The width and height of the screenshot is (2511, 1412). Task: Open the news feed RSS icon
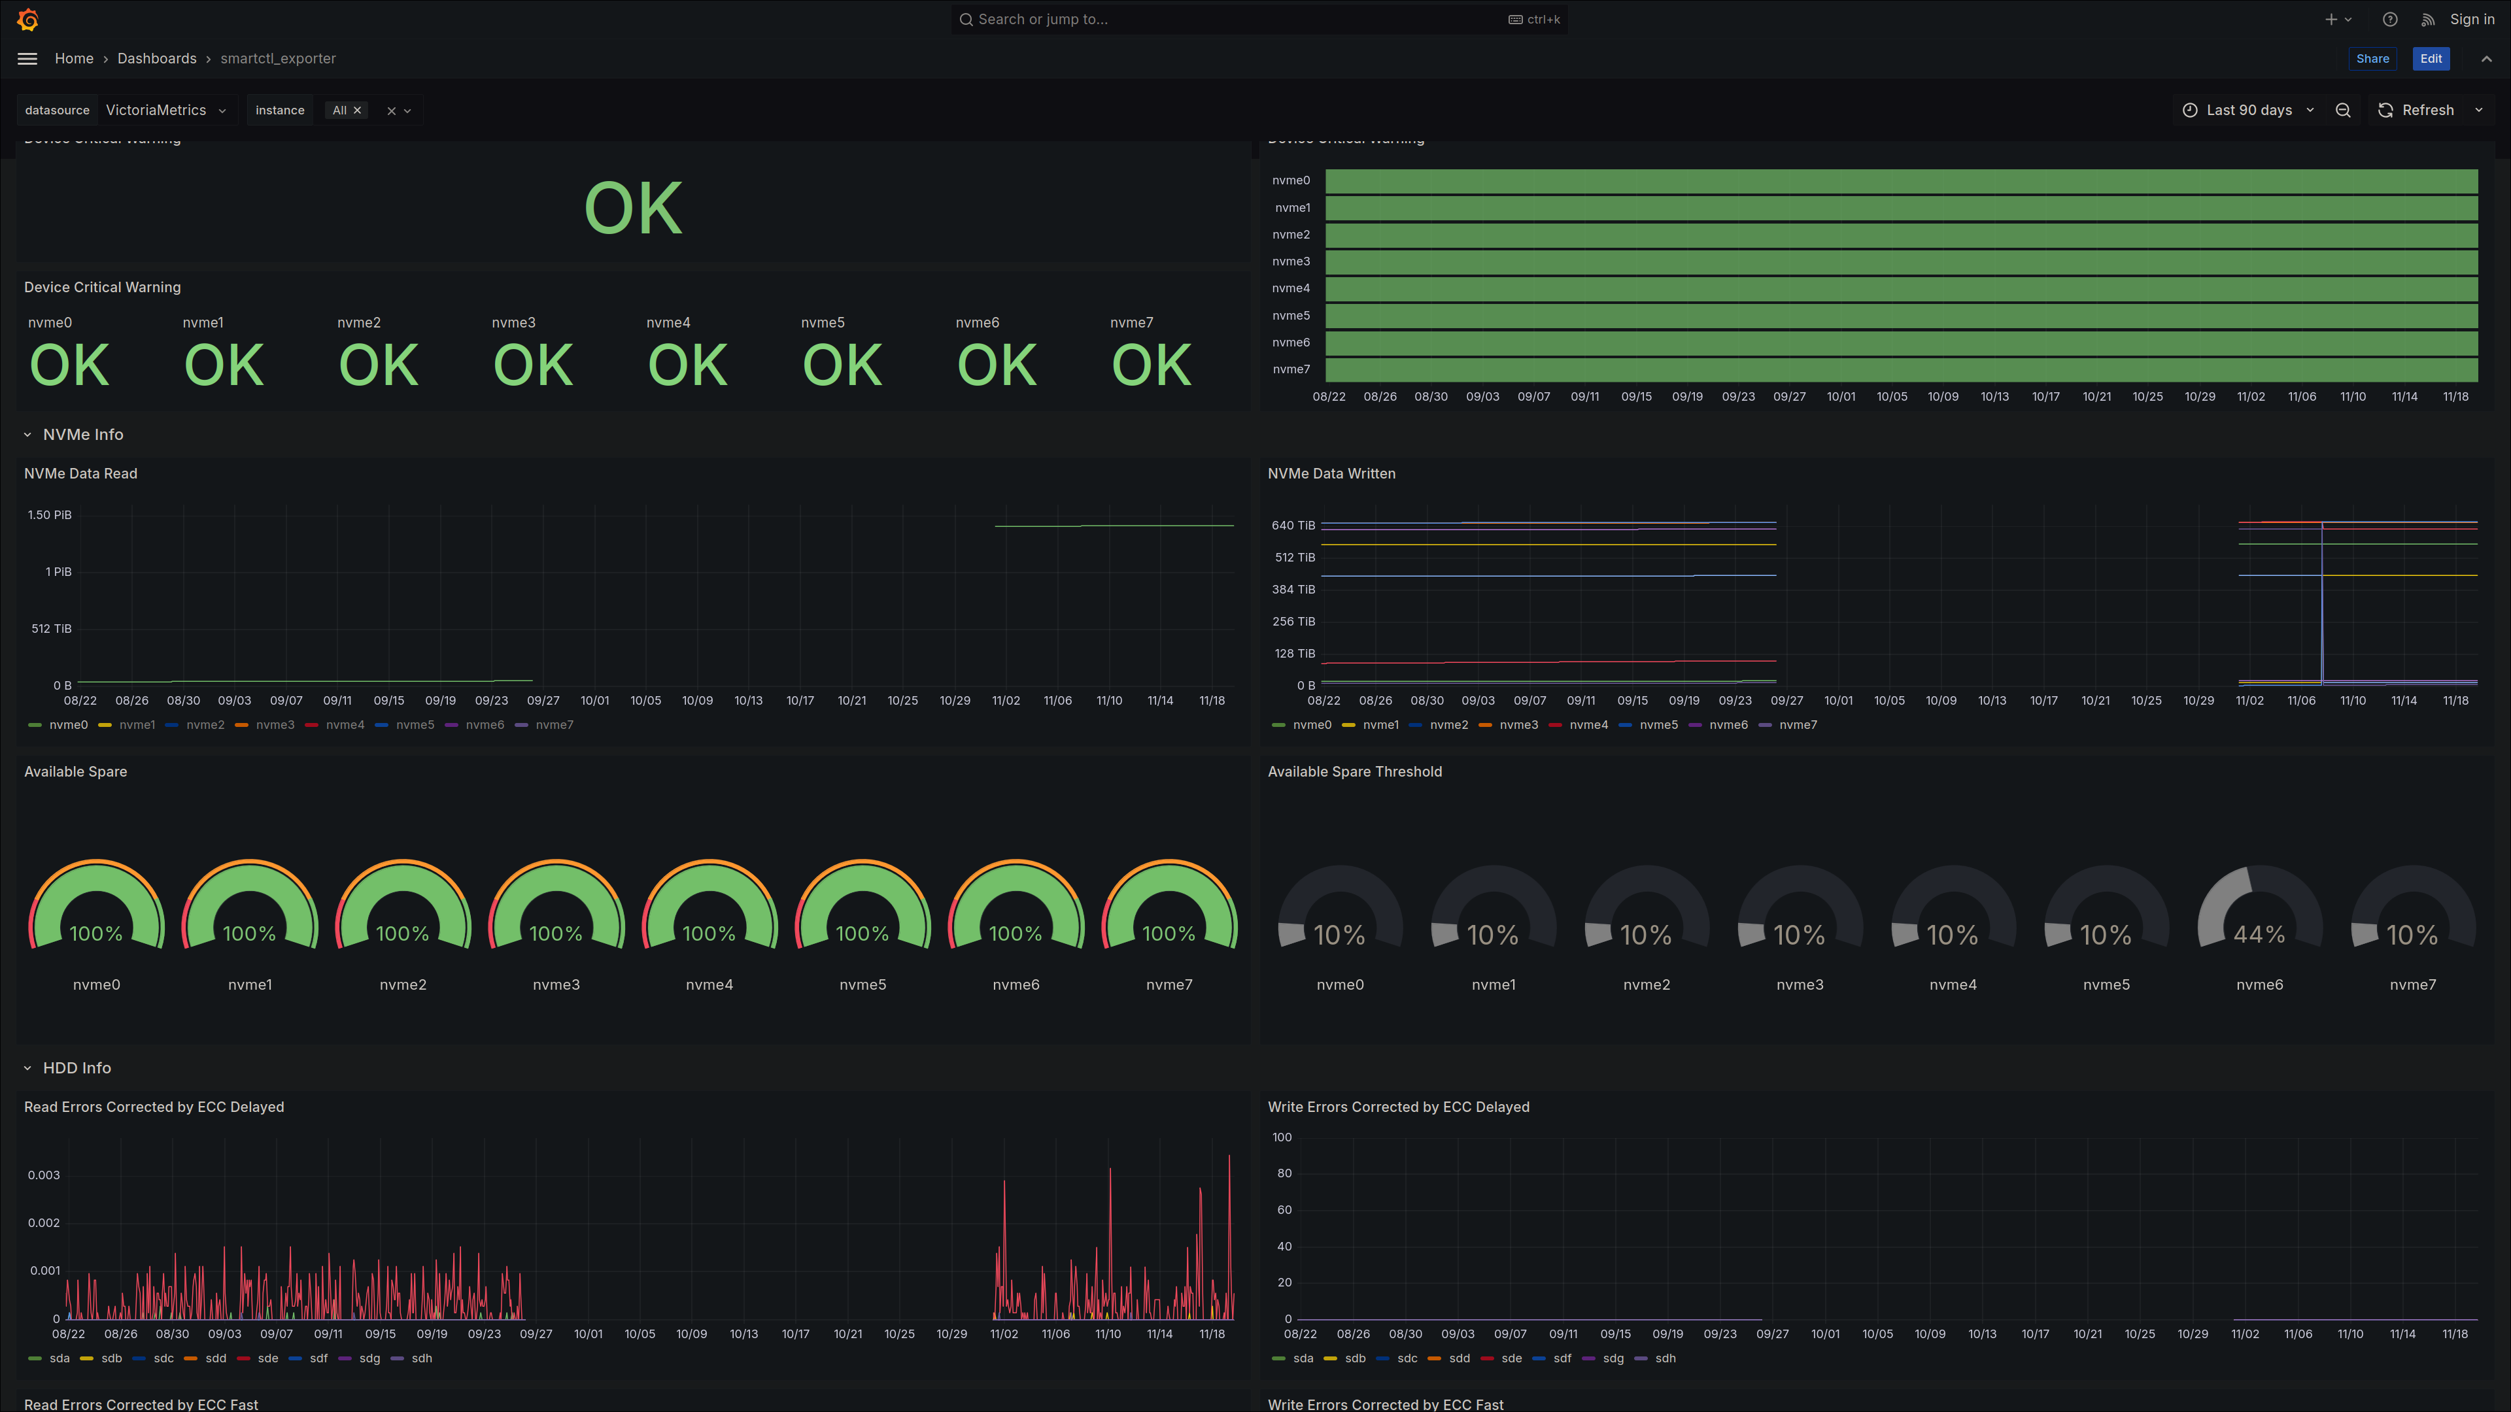coord(2427,20)
